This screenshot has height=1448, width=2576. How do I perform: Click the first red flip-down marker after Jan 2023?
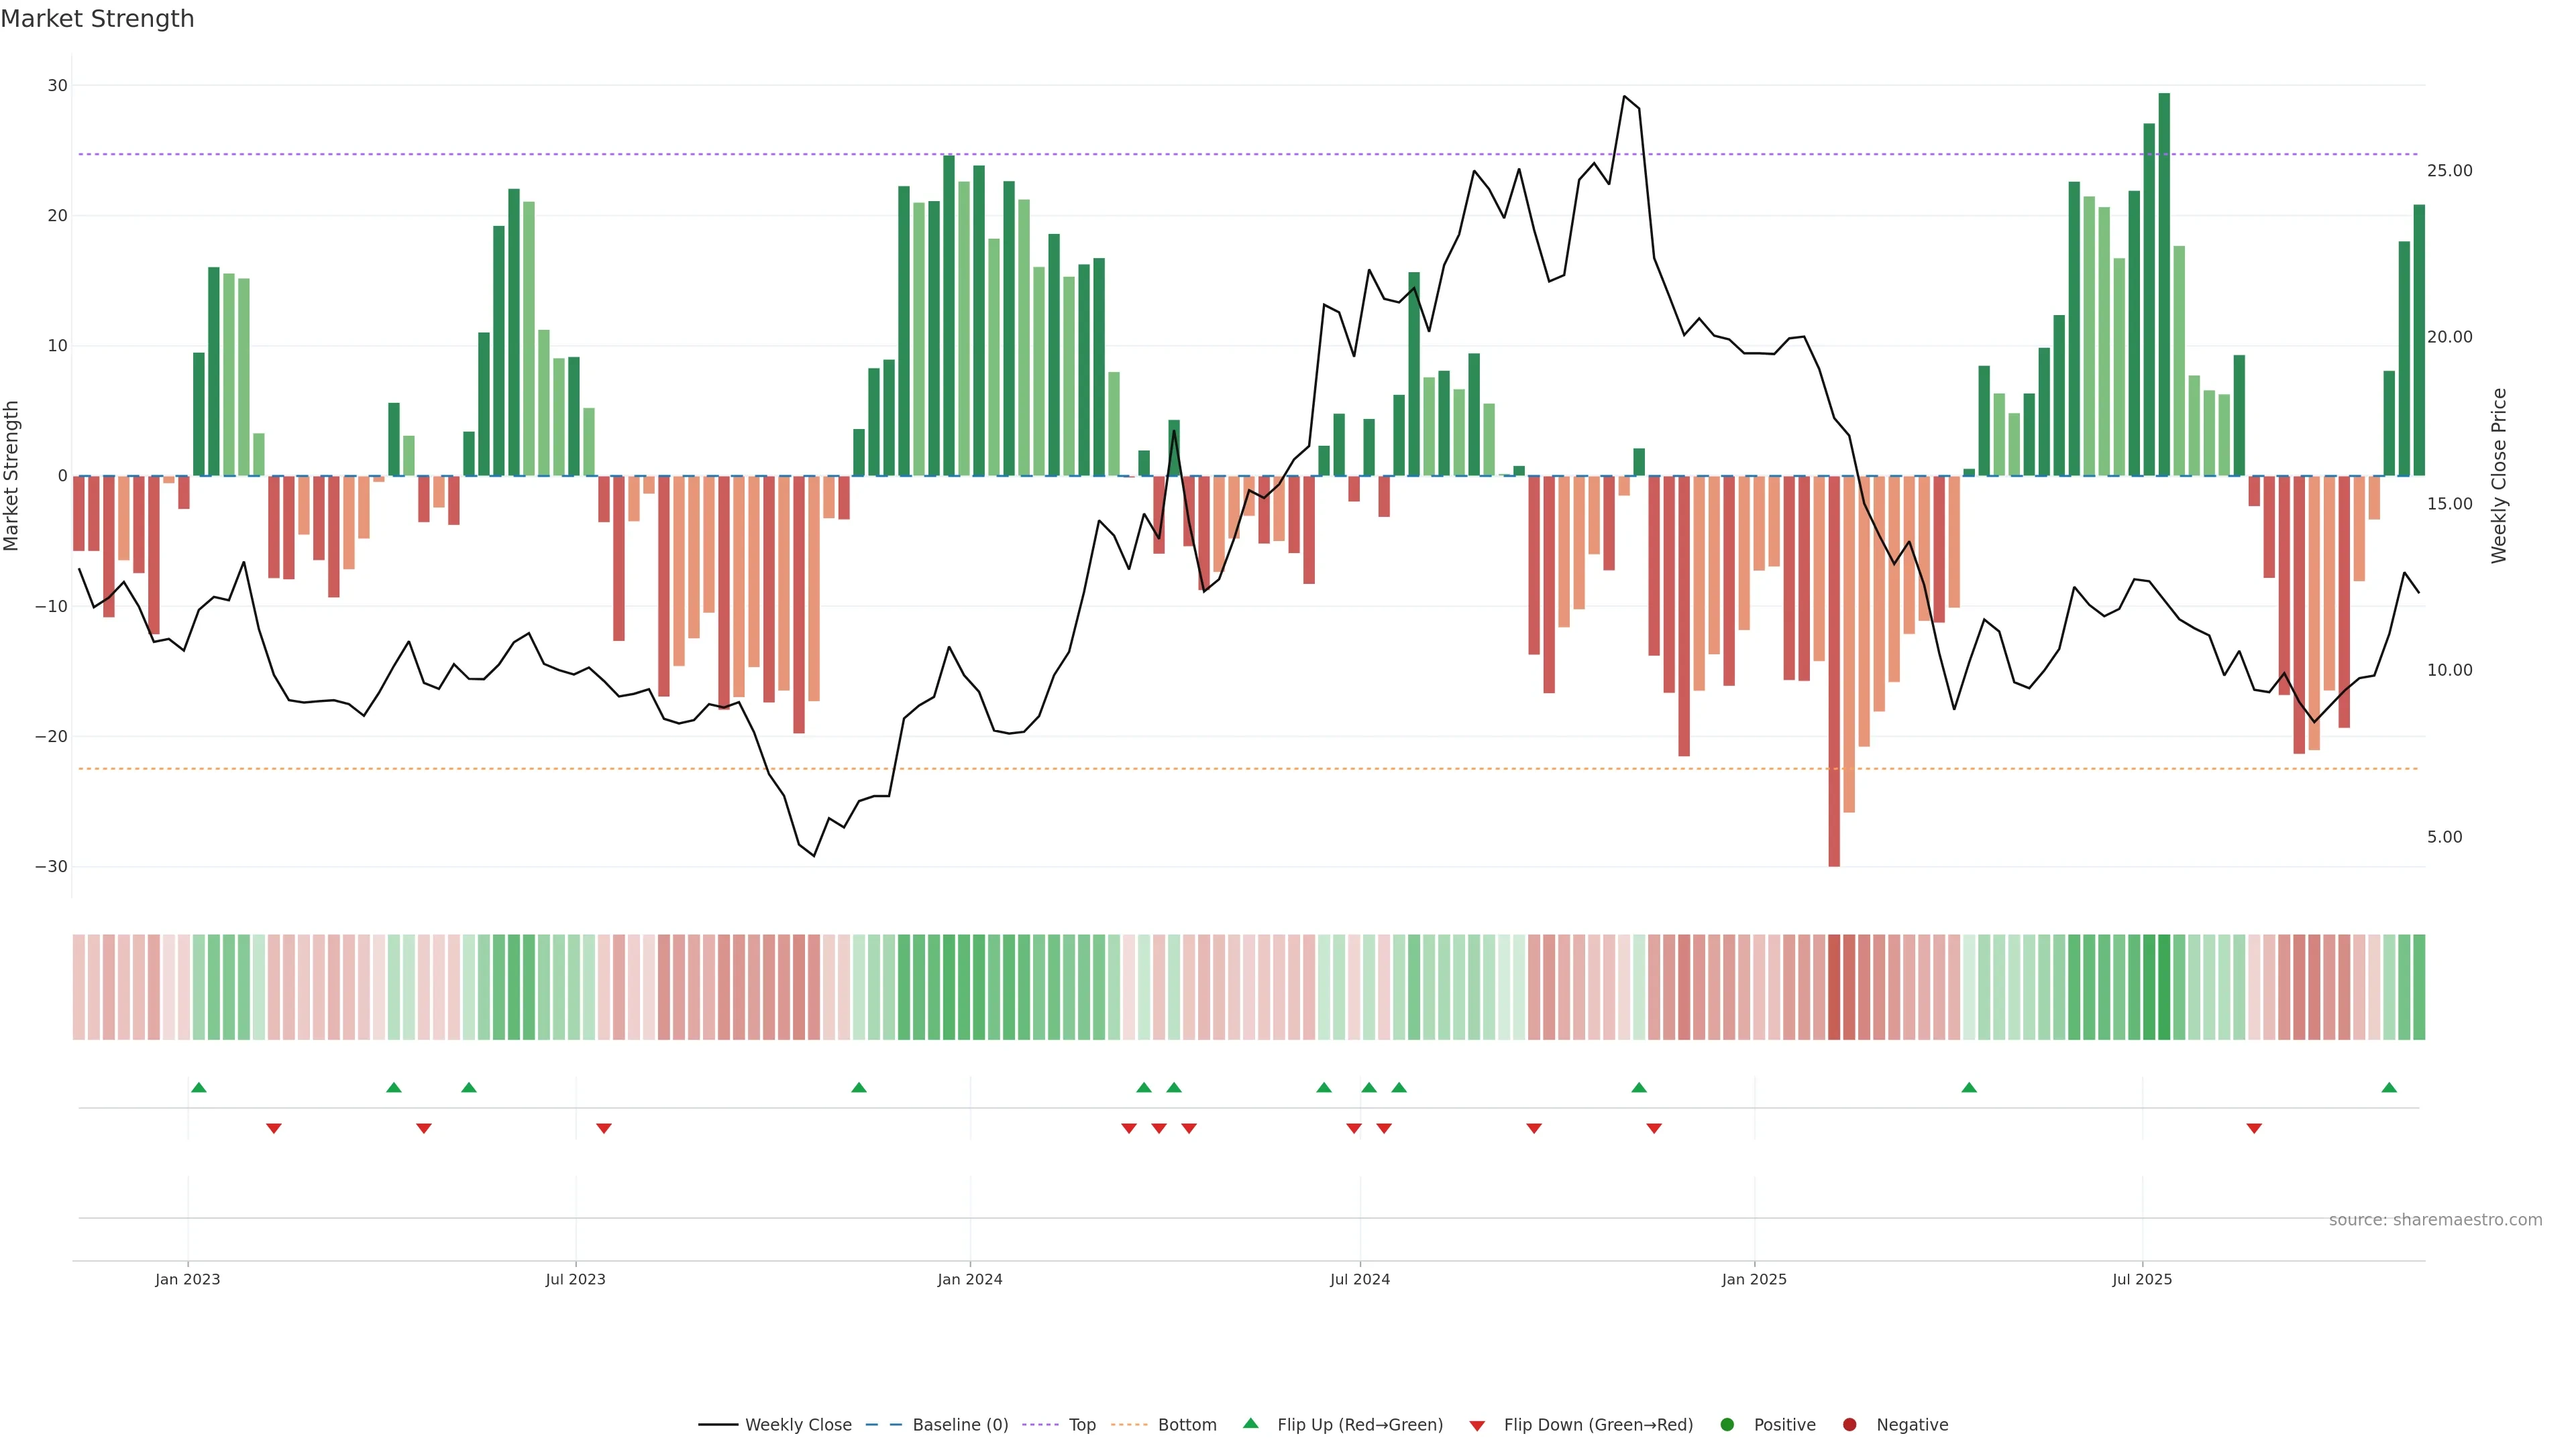coord(274,1128)
